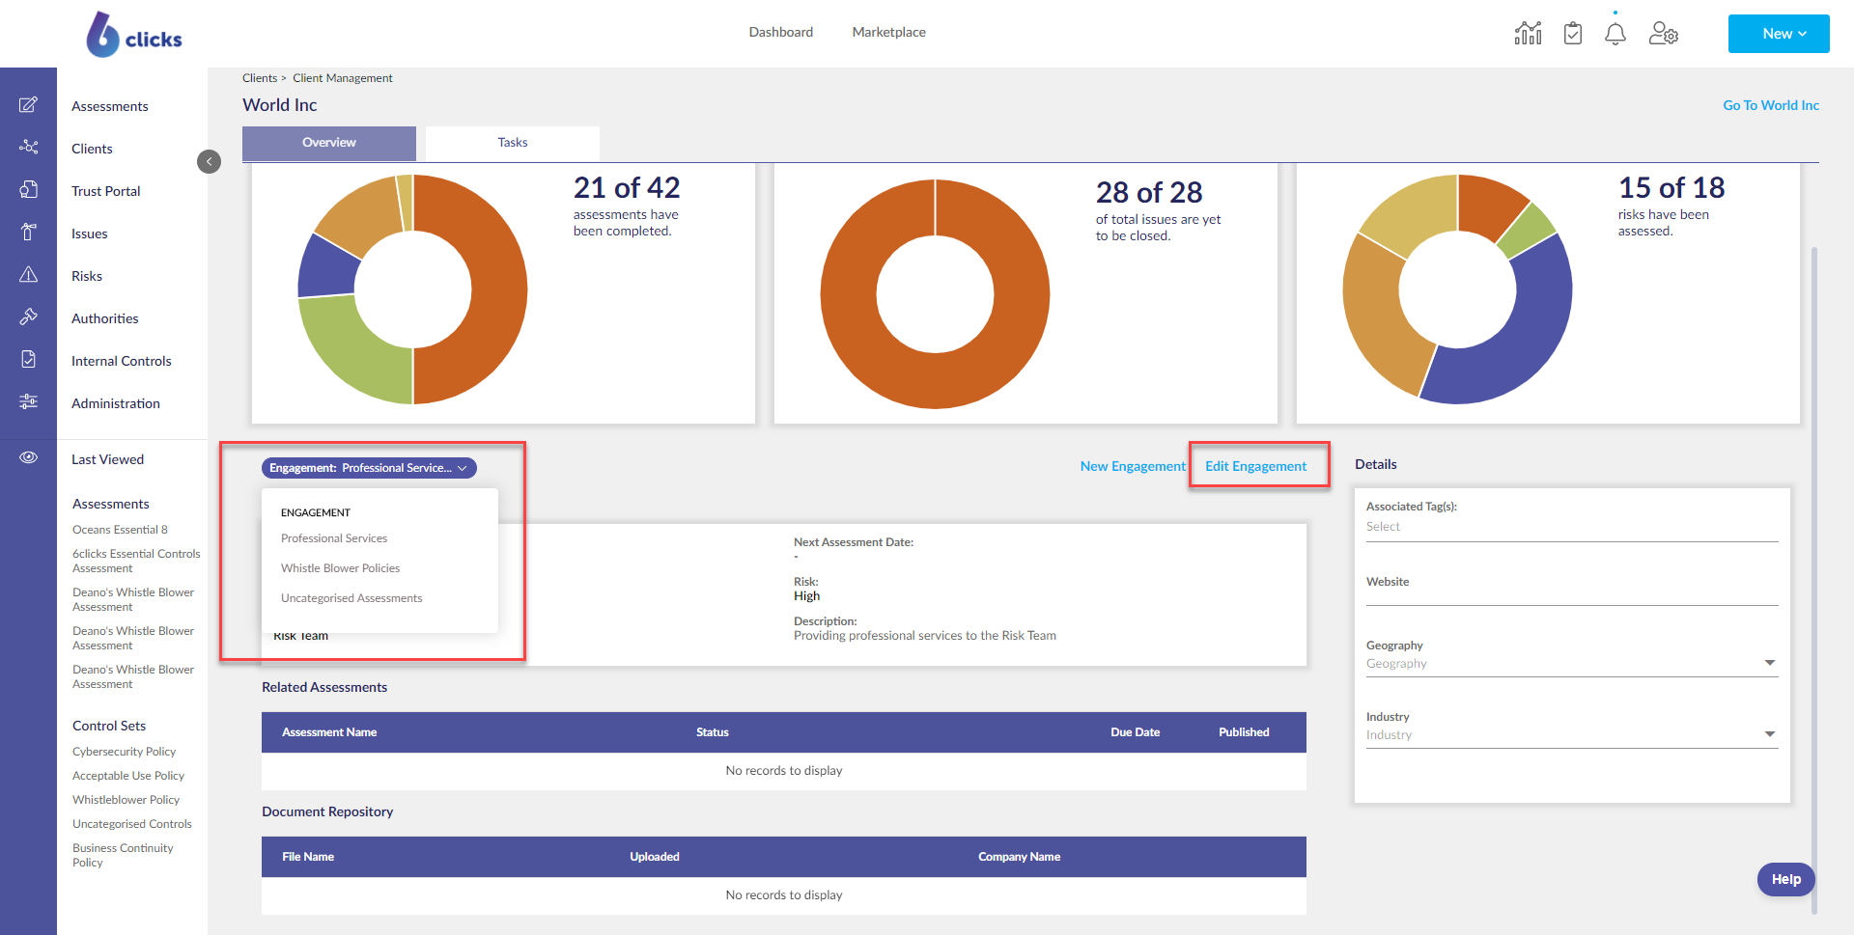Click the Help button

[x=1786, y=879]
